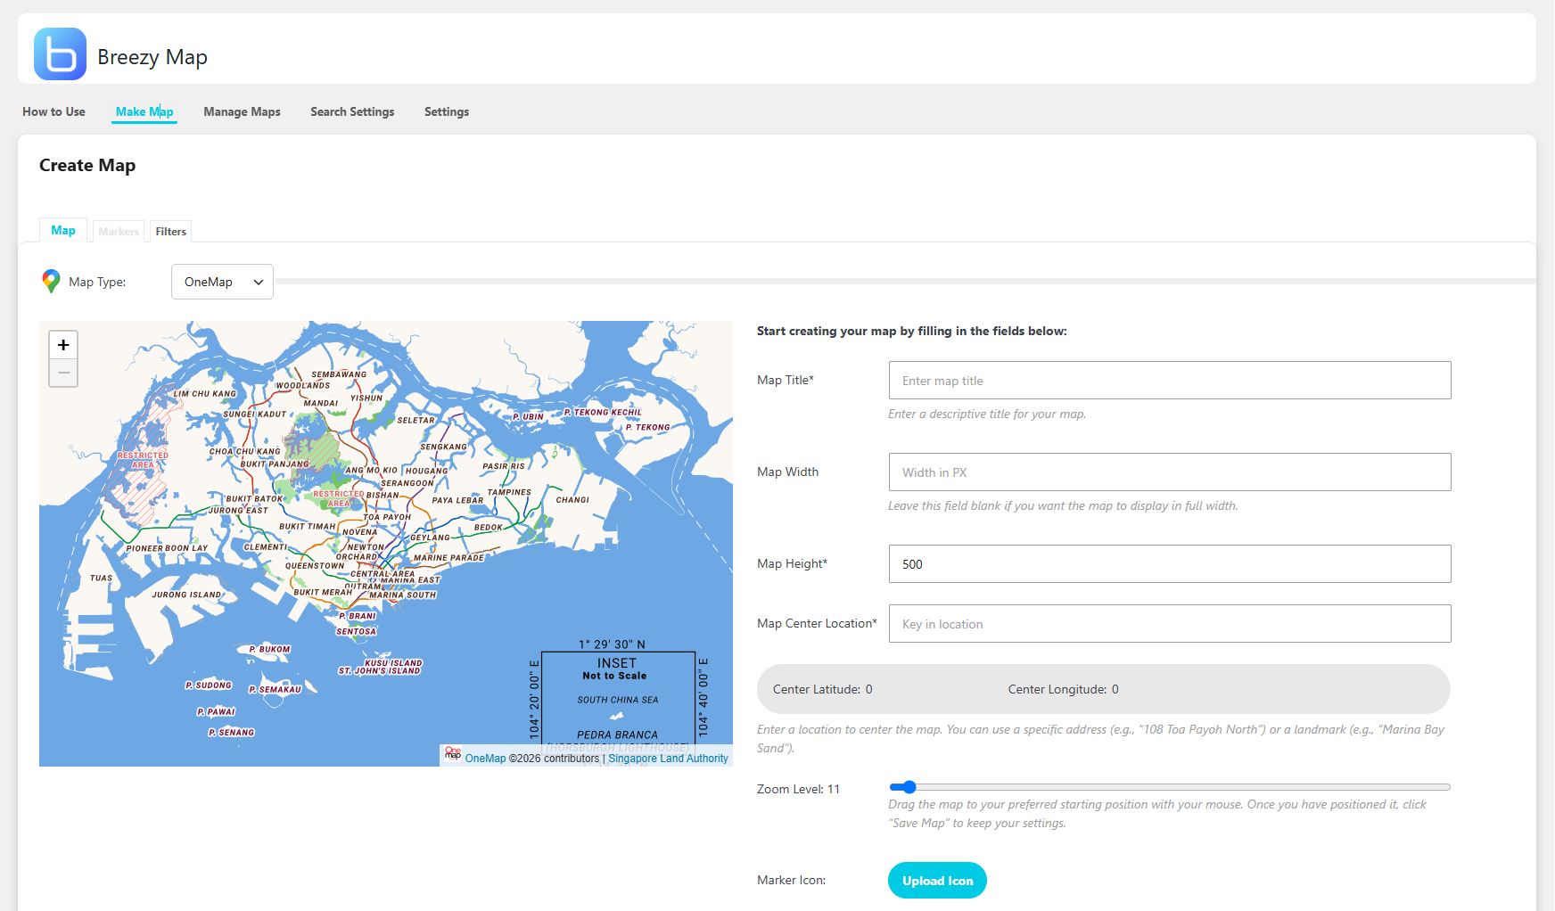The height and width of the screenshot is (911, 1555).
Task: Open the OneMap attribution link
Action: coord(485,759)
